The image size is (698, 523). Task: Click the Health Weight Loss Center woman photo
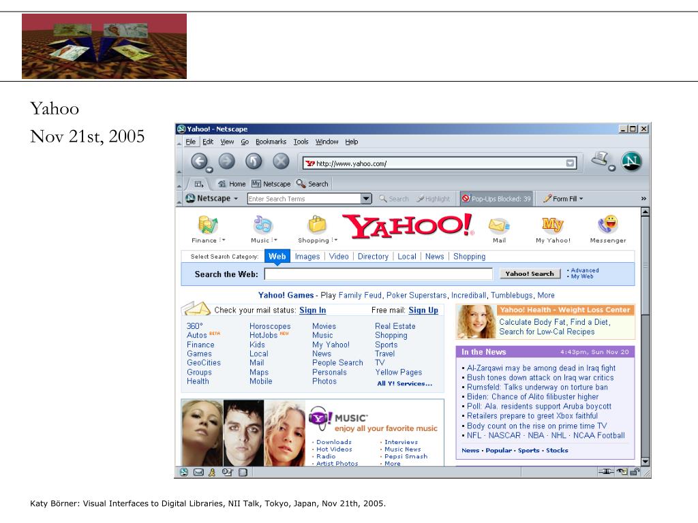(476, 321)
